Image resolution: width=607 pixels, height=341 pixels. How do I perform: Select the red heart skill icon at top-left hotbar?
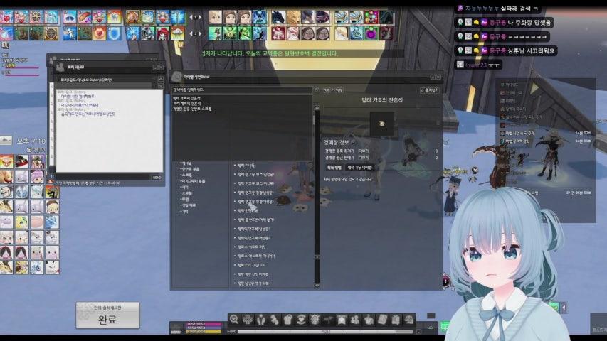pos(7,17)
